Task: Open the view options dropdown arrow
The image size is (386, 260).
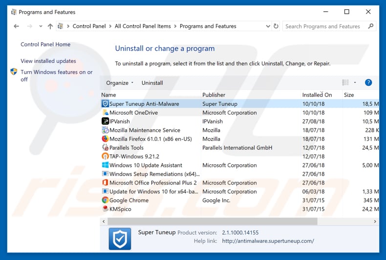Action: pos(355,82)
